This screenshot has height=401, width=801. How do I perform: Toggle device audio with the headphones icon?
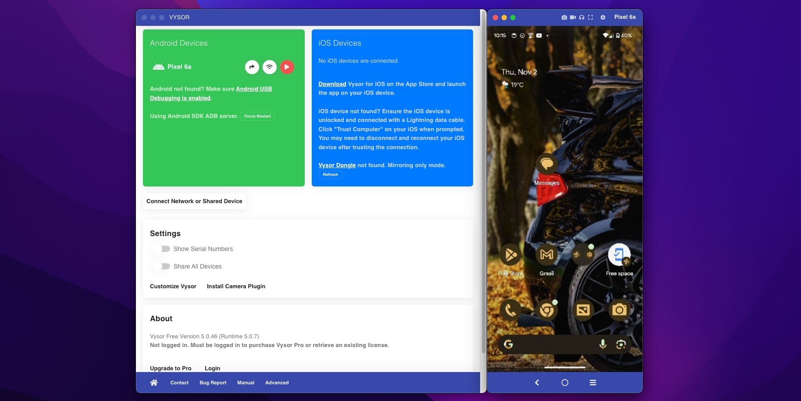(581, 17)
